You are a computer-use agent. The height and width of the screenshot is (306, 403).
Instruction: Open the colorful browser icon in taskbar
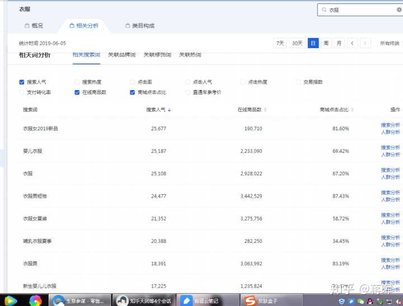[35, 300]
